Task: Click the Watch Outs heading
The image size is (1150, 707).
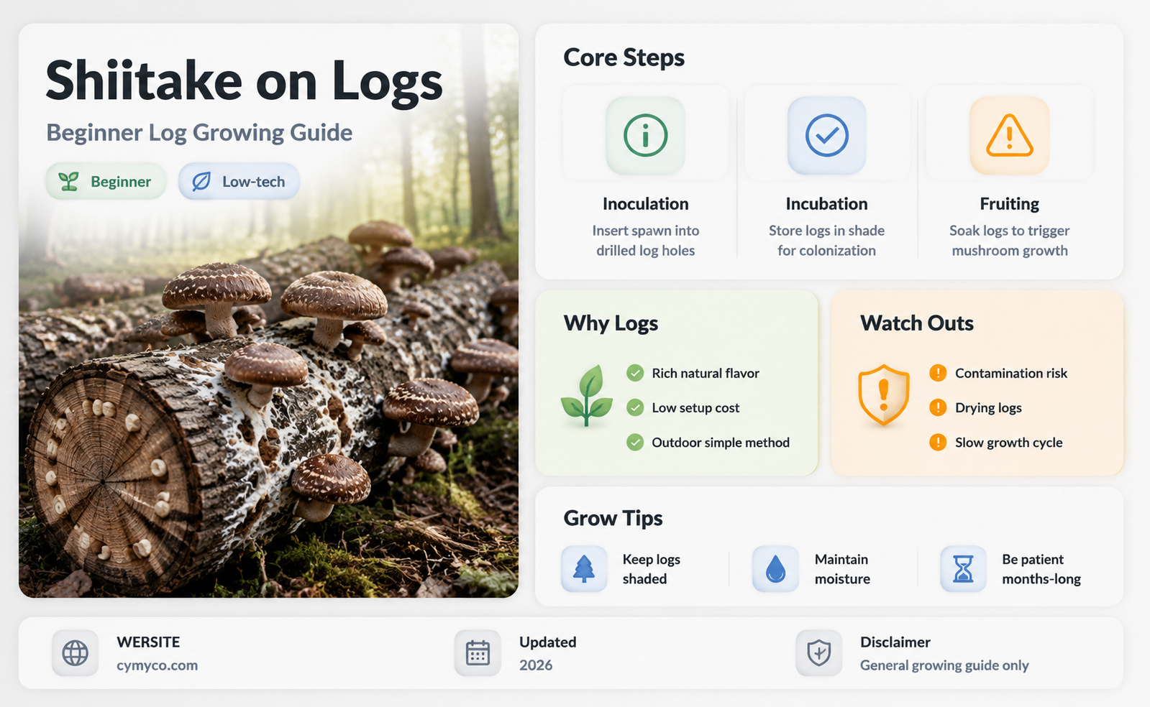Action: [x=917, y=323]
